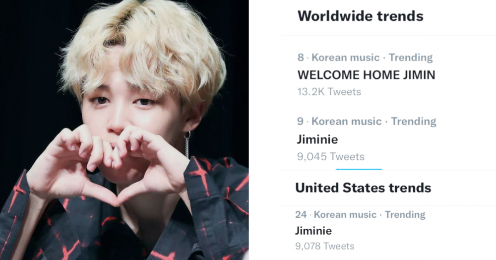Click the rank number 8
This screenshot has width=496, height=260.
tap(301, 58)
